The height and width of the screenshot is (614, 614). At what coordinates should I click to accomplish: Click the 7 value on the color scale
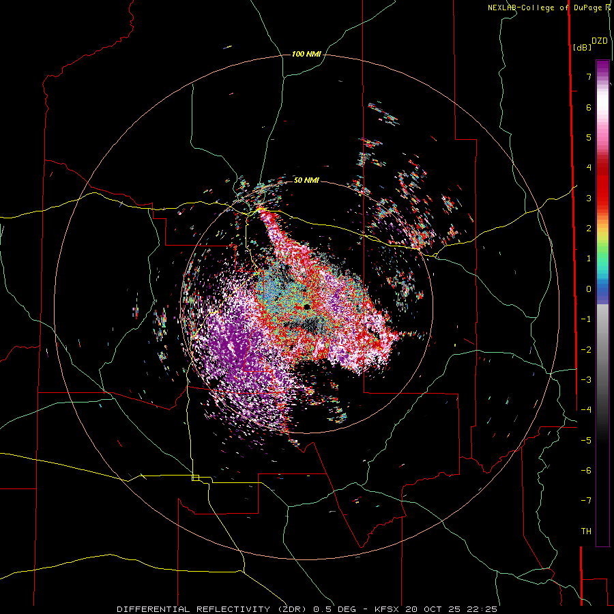pyautogui.click(x=589, y=76)
